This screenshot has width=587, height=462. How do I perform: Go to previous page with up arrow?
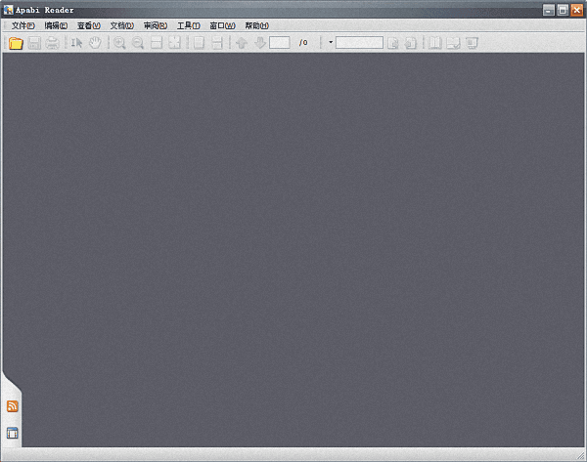click(x=242, y=43)
